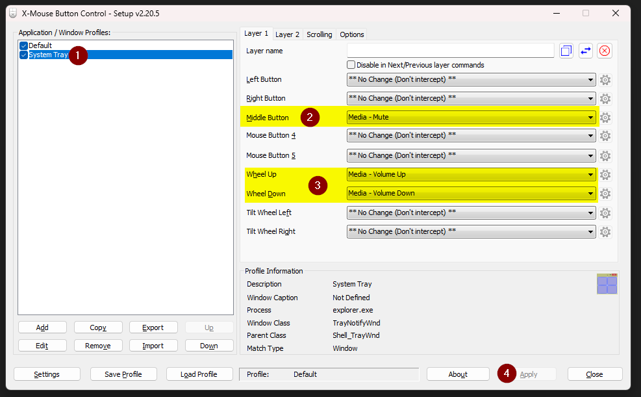Switch to the Layer 2 tab
The height and width of the screenshot is (397, 641).
pyautogui.click(x=287, y=34)
